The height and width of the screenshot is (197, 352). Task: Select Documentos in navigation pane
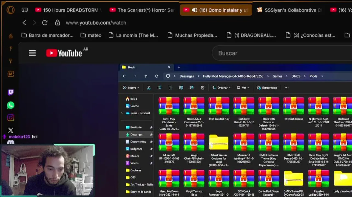pyautogui.click(x=136, y=142)
